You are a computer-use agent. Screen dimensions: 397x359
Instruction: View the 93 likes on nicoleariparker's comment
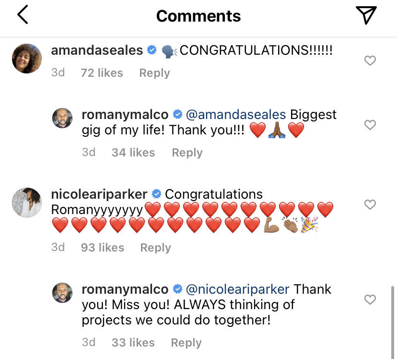(103, 248)
